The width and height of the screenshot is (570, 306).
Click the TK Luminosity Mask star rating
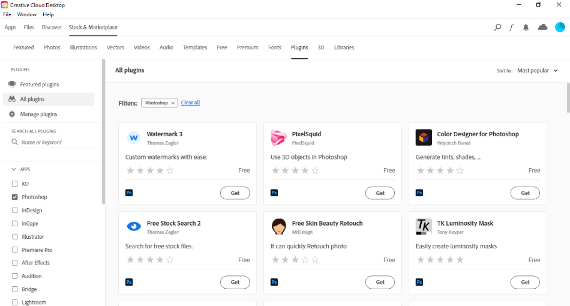(440, 259)
